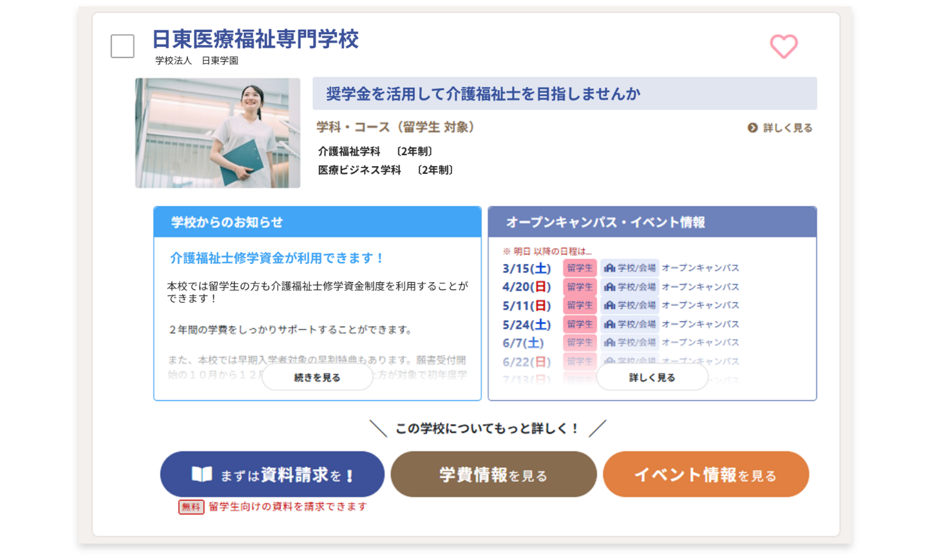Open オープンキャンパス event on 6/7 row

700,343
